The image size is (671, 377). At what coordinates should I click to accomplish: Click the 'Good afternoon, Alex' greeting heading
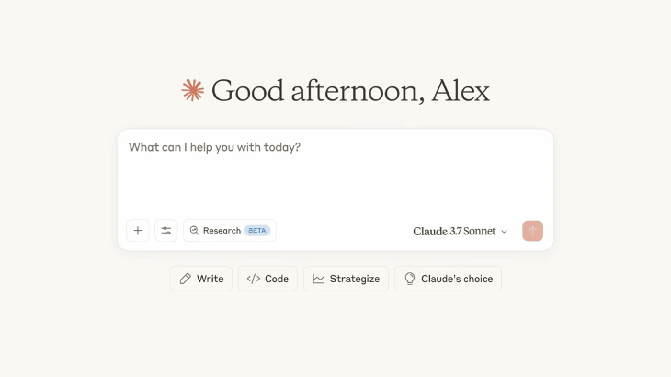pyautogui.click(x=350, y=91)
